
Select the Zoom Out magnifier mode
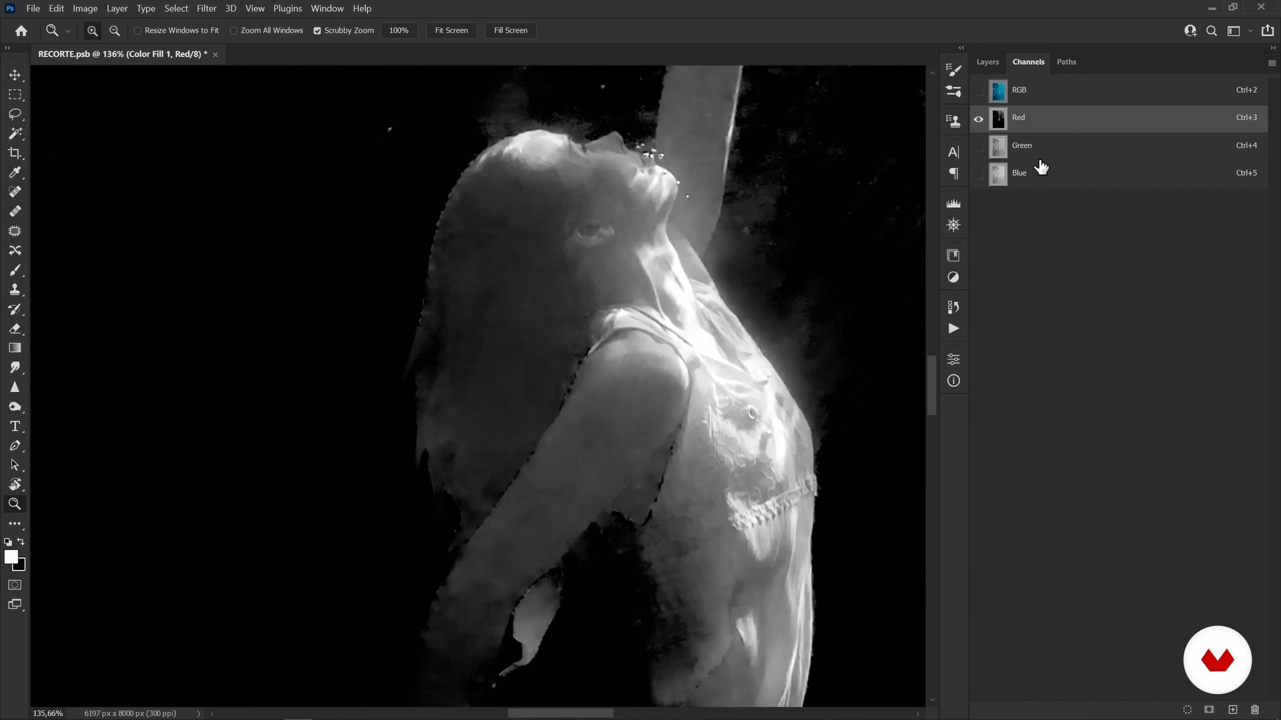(115, 31)
